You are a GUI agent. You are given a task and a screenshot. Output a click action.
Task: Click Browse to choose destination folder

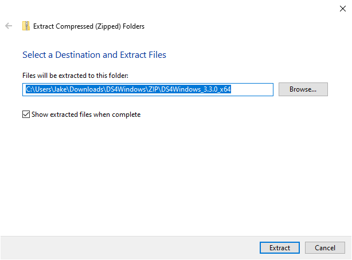(x=303, y=89)
